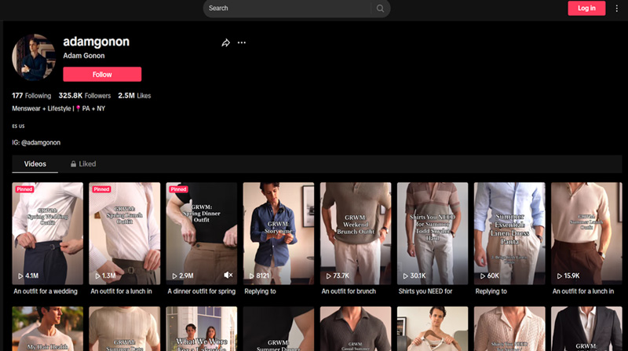The image size is (628, 351).
Task: Click the Pinned badge on Spring Brunch video
Action: [x=101, y=189]
